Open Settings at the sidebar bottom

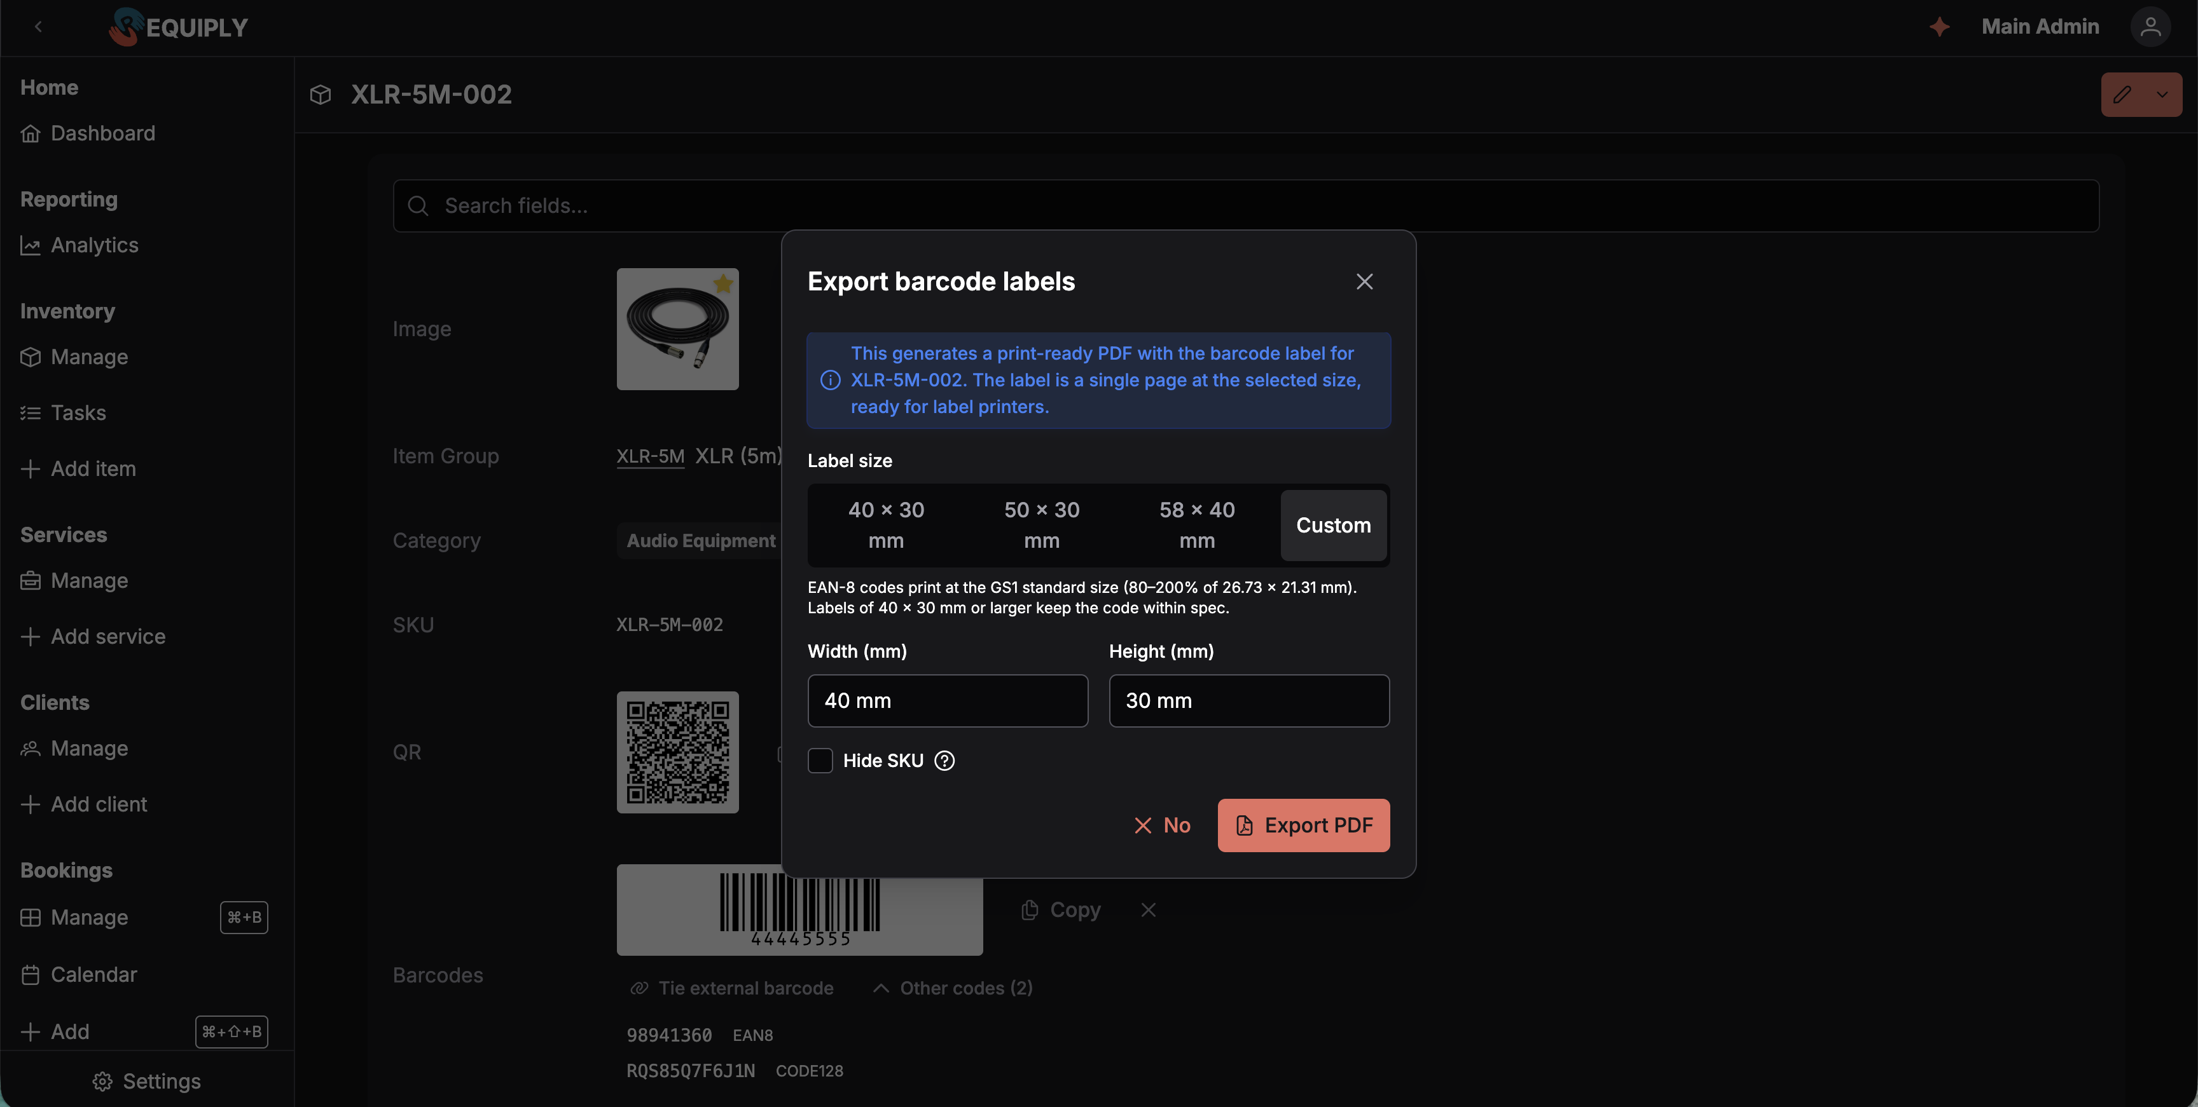(147, 1082)
